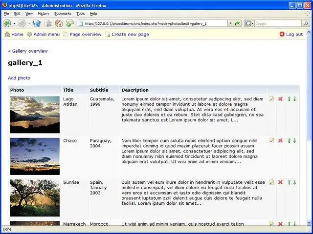Image resolution: width=313 pixels, height=234 pixels.
Task: Open the search engine selector dropdown
Action: click(252, 23)
